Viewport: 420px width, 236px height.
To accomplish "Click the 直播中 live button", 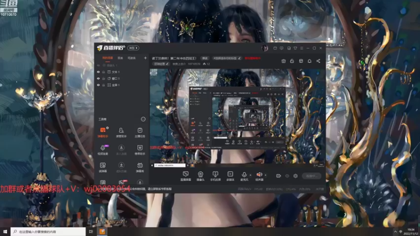I will click(311, 176).
